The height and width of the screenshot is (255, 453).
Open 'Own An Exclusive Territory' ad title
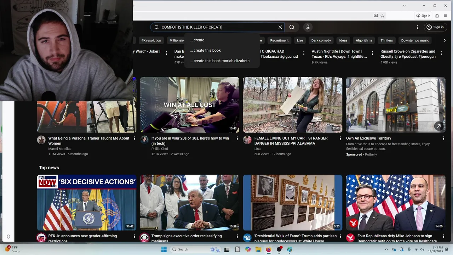369,138
